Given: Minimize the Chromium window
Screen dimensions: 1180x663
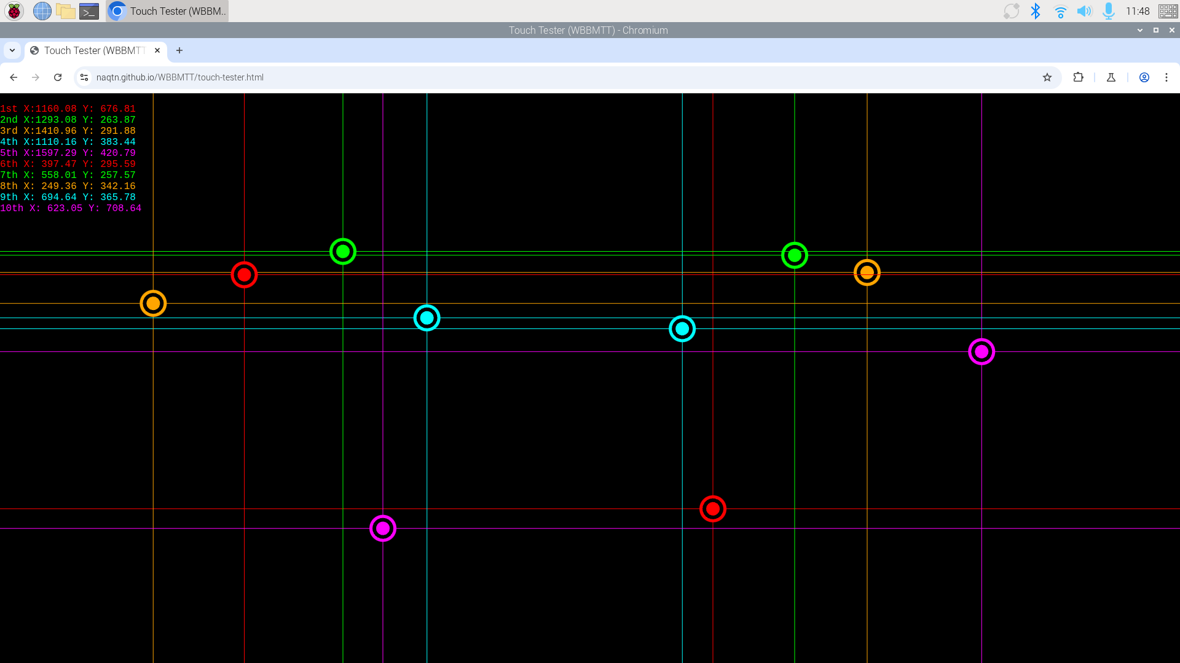Looking at the screenshot, I should pyautogui.click(x=1140, y=30).
